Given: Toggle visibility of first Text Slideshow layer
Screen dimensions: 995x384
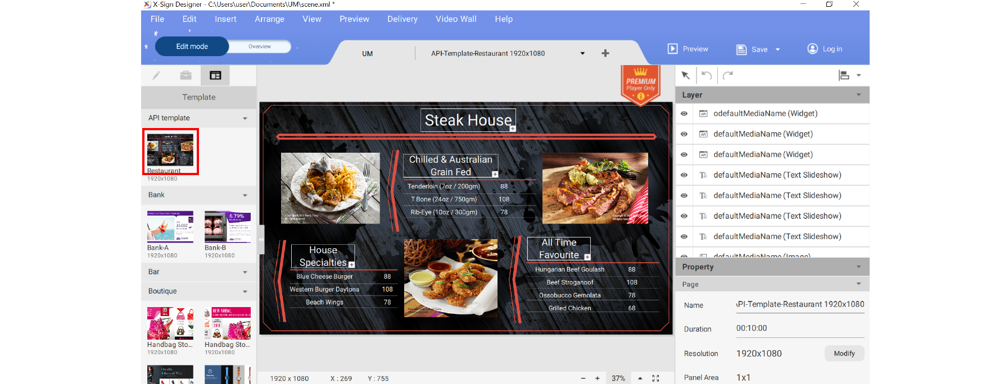Looking at the screenshot, I should click(x=684, y=175).
